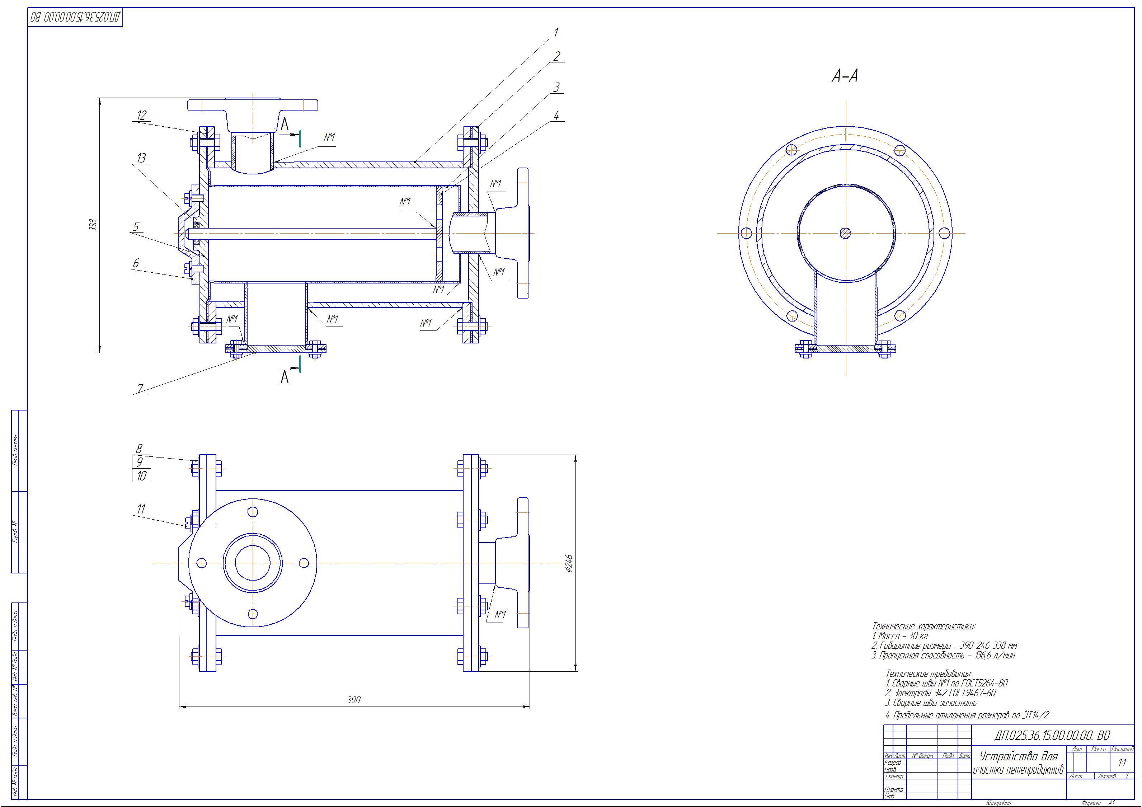
Task: Select part callout number 3
Action: click(x=556, y=87)
